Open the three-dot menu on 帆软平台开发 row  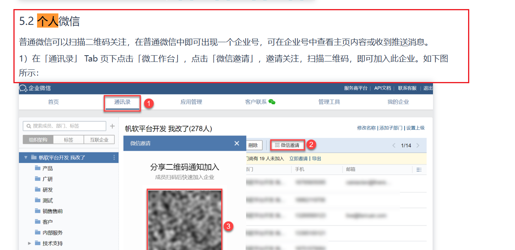(x=114, y=157)
